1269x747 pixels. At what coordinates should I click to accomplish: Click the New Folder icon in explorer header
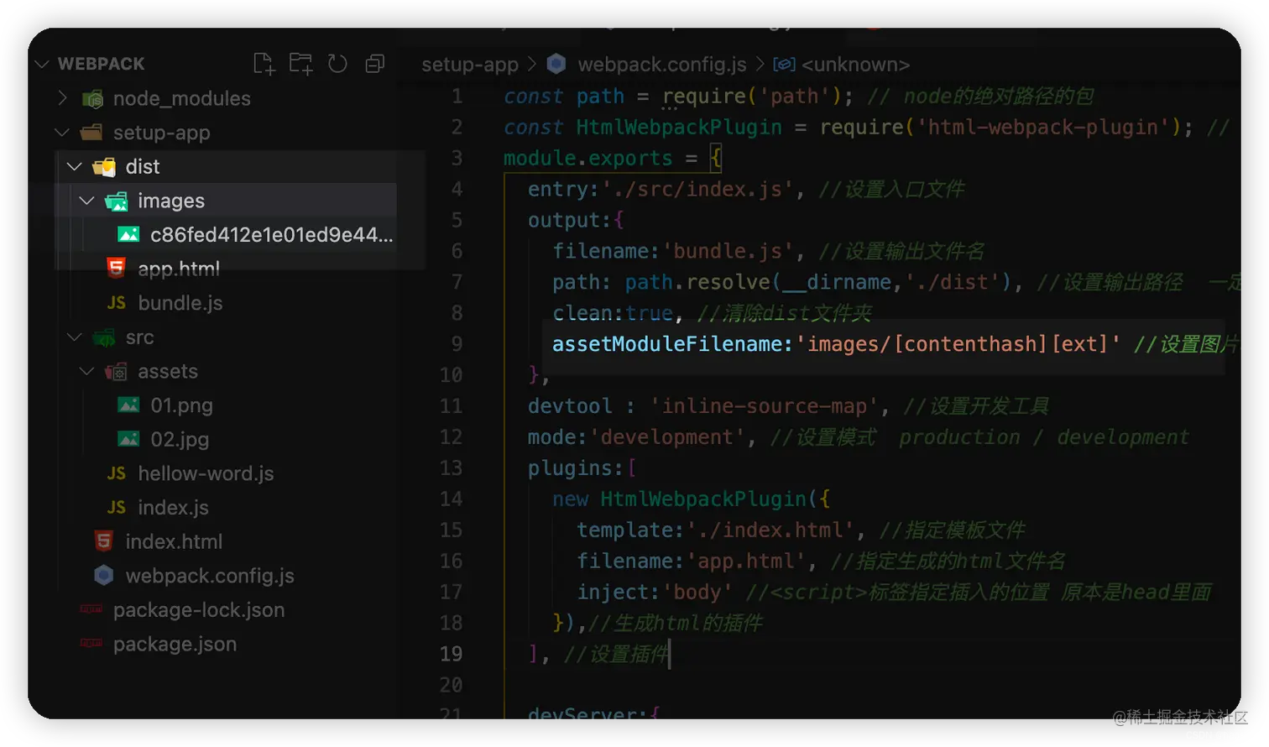pyautogui.click(x=300, y=64)
